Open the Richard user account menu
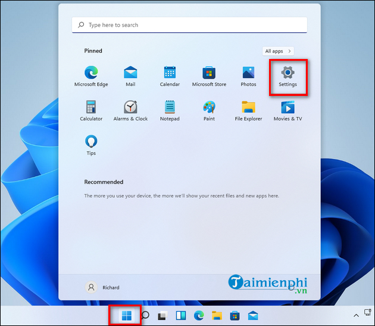This screenshot has width=375, height=326. [x=102, y=287]
